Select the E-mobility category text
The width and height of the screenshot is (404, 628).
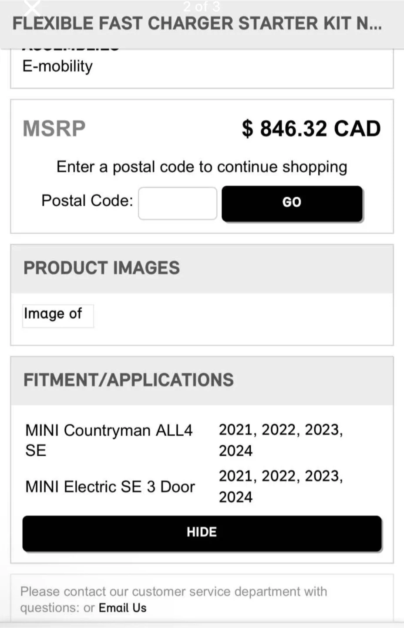coord(57,66)
